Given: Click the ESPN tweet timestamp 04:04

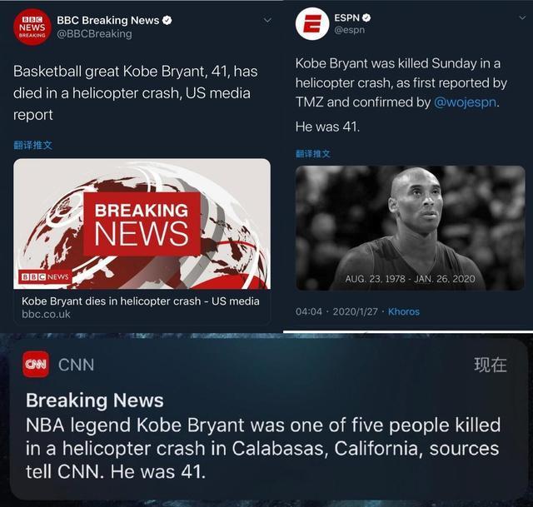Looking at the screenshot, I should 309,311.
